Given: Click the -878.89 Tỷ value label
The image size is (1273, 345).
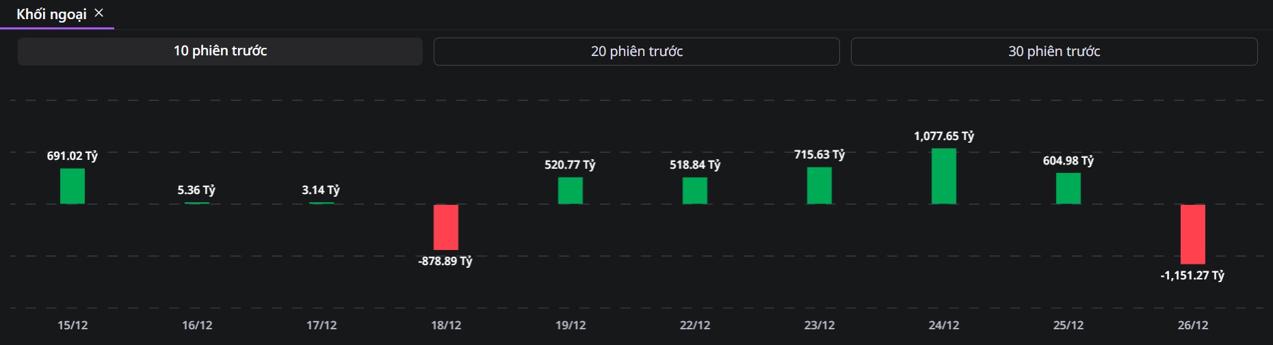Looking at the screenshot, I should coord(445,261).
